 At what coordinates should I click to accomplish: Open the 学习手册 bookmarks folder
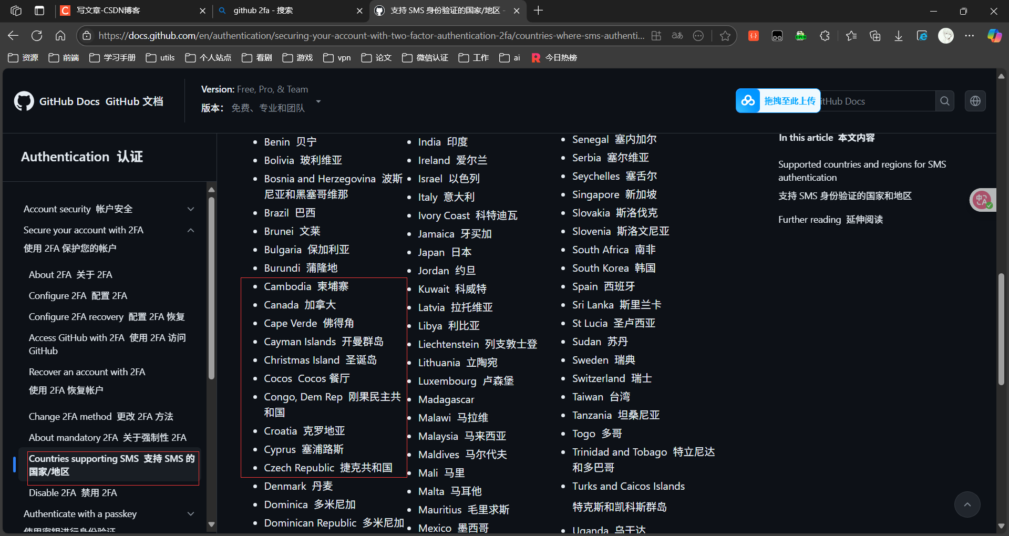pos(112,58)
